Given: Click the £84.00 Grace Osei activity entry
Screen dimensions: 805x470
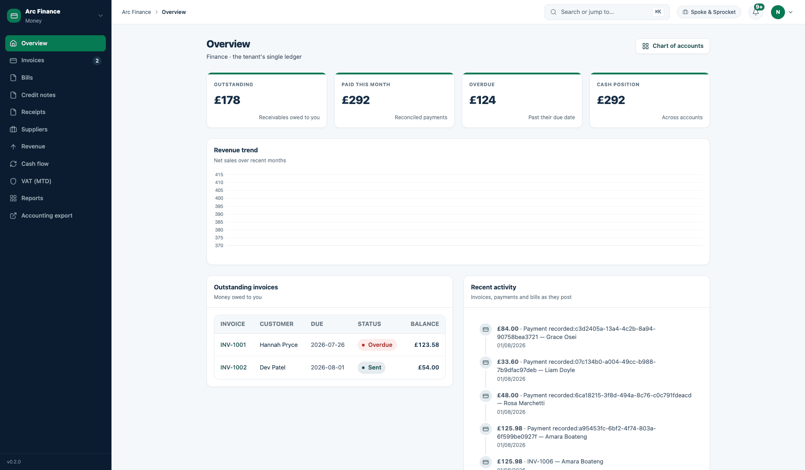Looking at the screenshot, I should [x=587, y=337].
